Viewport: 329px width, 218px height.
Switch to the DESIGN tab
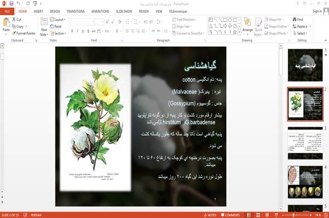(x=55, y=11)
